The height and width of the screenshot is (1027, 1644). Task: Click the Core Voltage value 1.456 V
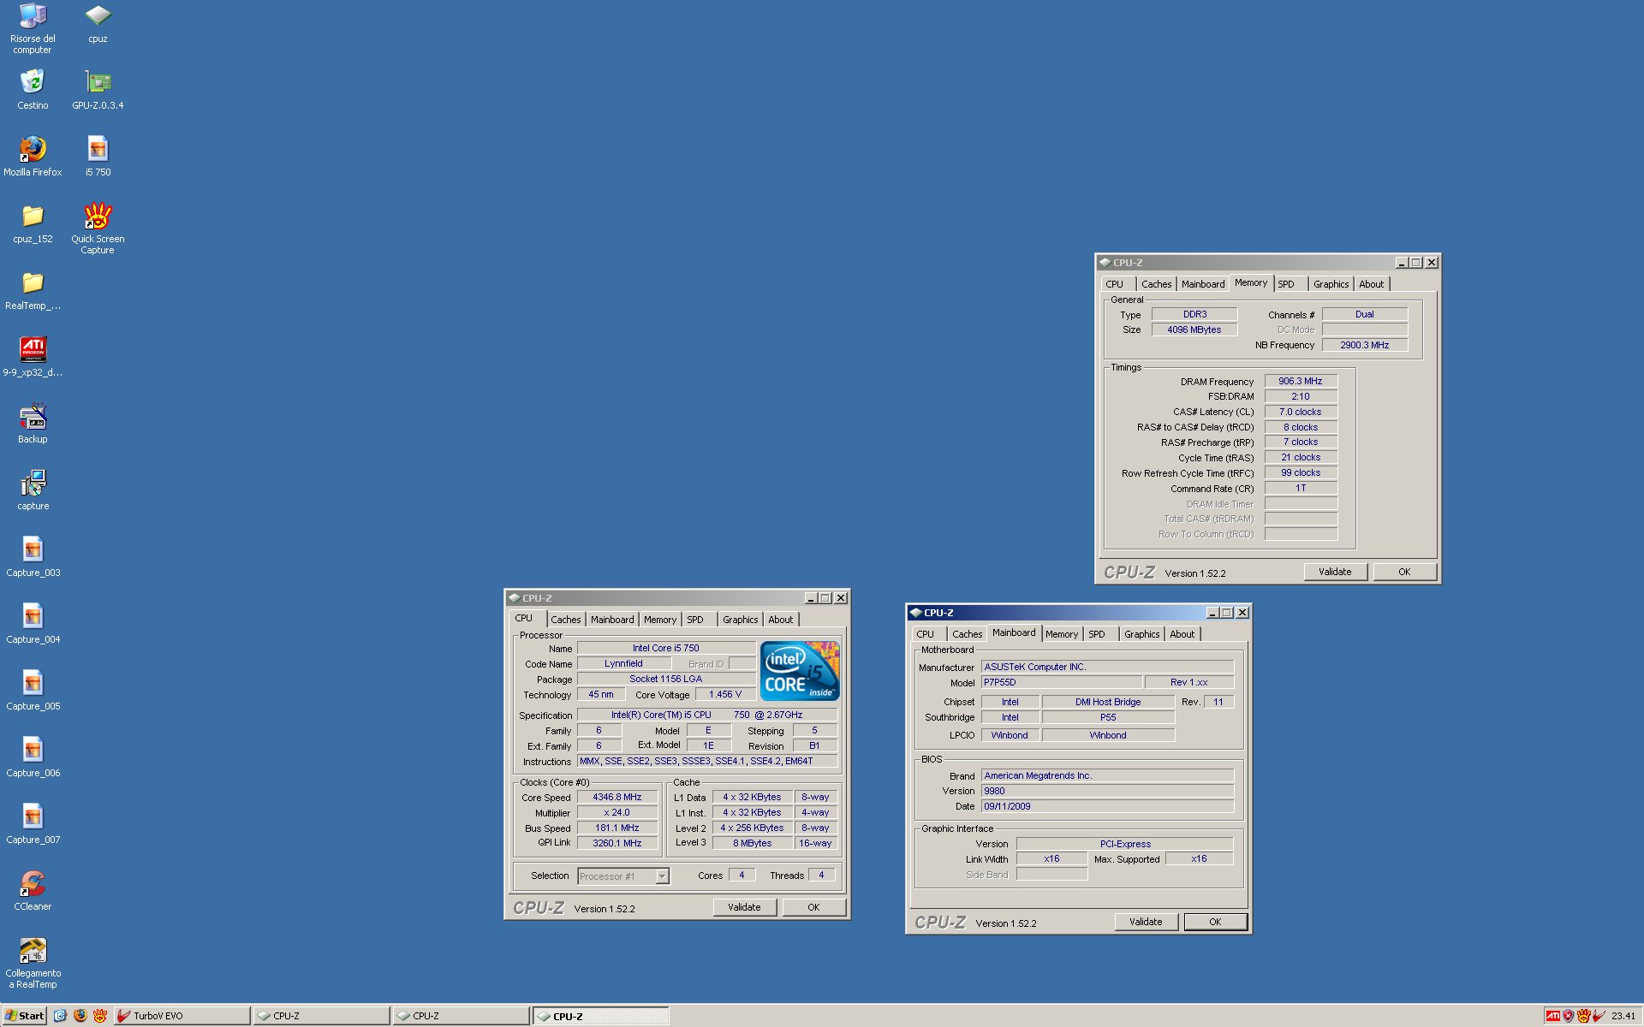coord(725,694)
